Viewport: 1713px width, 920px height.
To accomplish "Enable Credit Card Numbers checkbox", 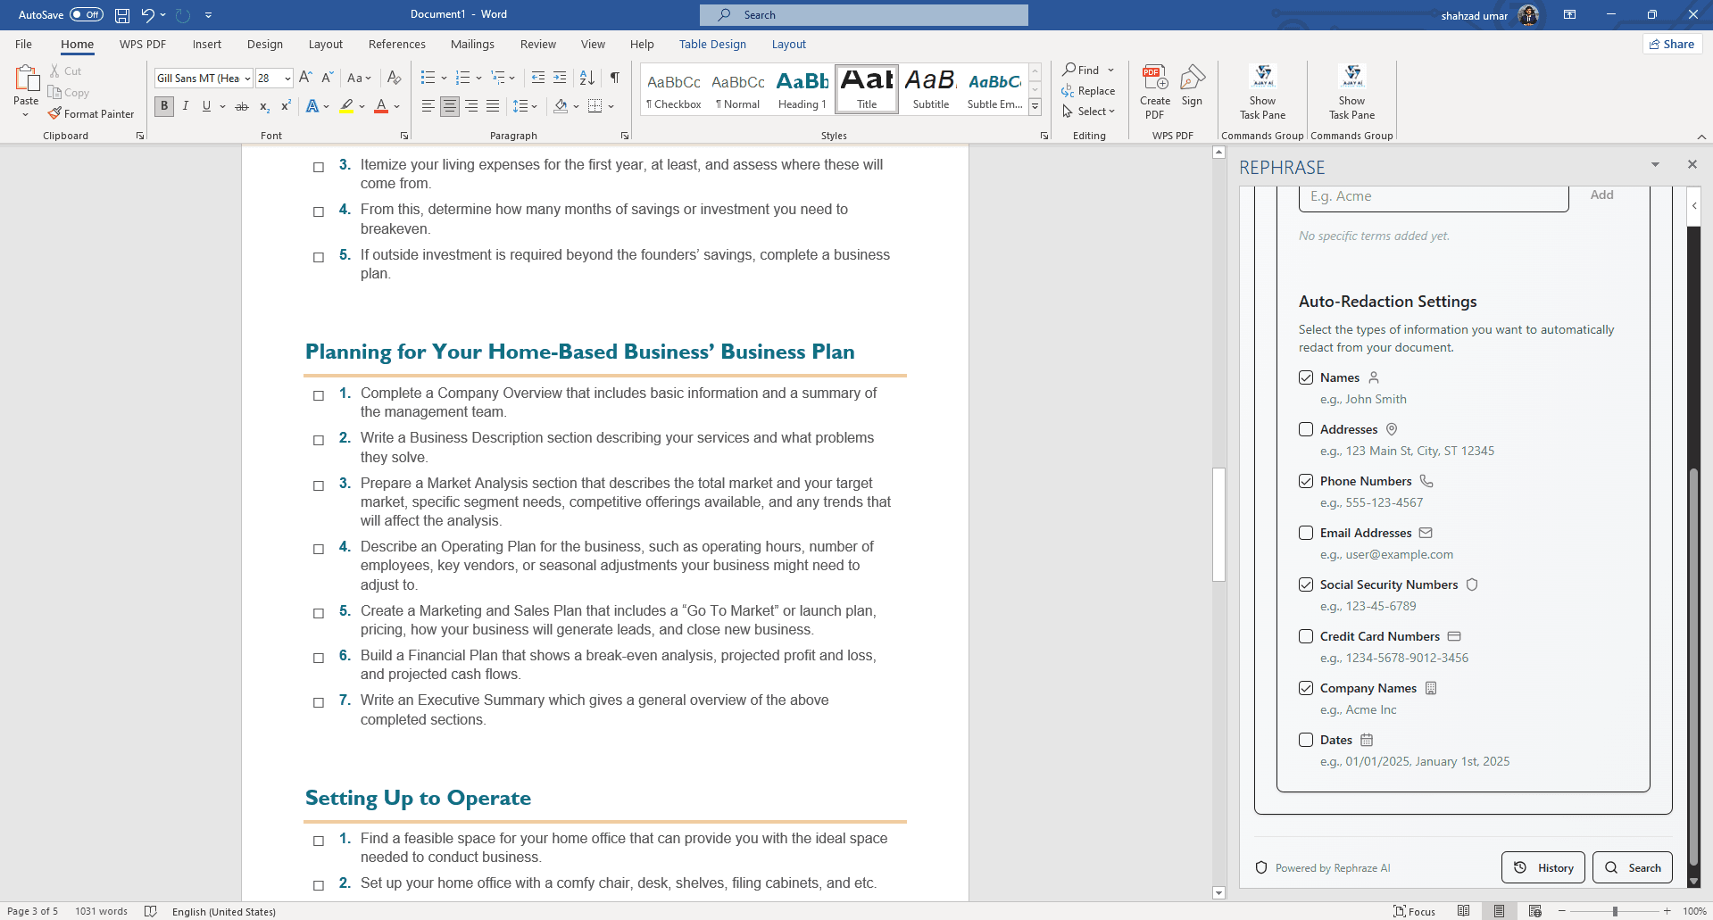I will click(1306, 636).
